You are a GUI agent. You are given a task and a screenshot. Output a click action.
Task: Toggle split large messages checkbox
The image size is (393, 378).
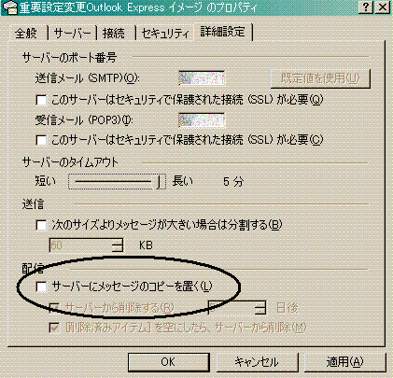coord(41,225)
